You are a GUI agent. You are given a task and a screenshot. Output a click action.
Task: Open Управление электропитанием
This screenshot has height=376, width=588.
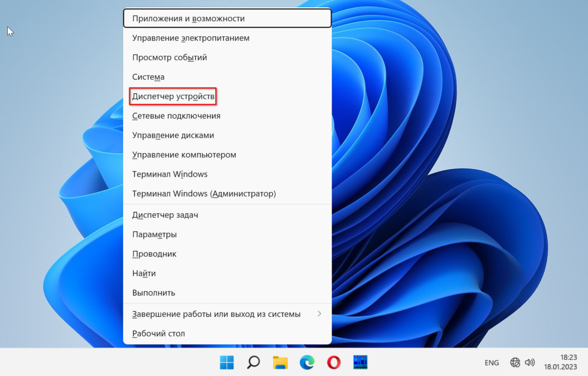point(227,38)
